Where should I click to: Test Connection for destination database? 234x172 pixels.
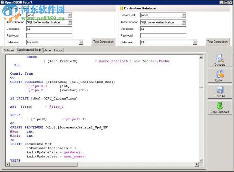coord(217,42)
